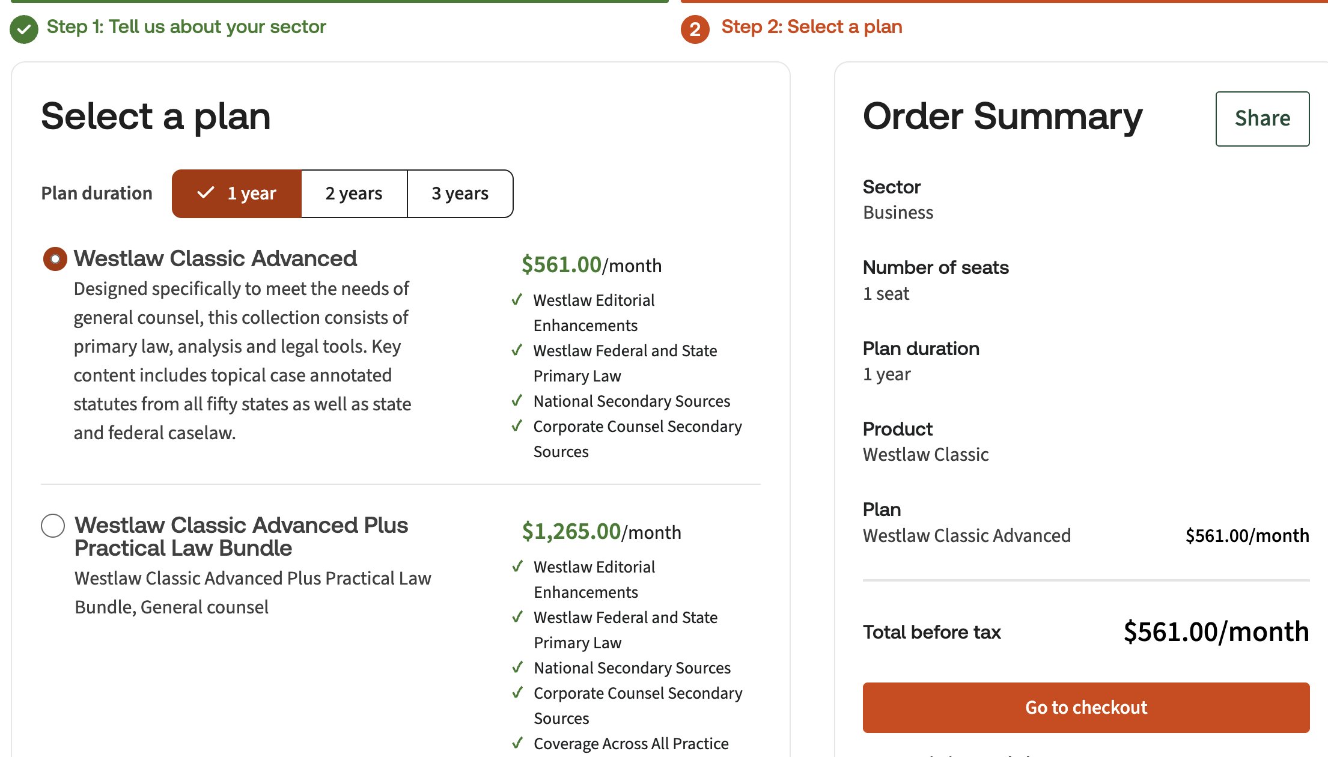The height and width of the screenshot is (757, 1328).
Task: Click the Westlaw Classic Advanced plan title
Action: 215,258
